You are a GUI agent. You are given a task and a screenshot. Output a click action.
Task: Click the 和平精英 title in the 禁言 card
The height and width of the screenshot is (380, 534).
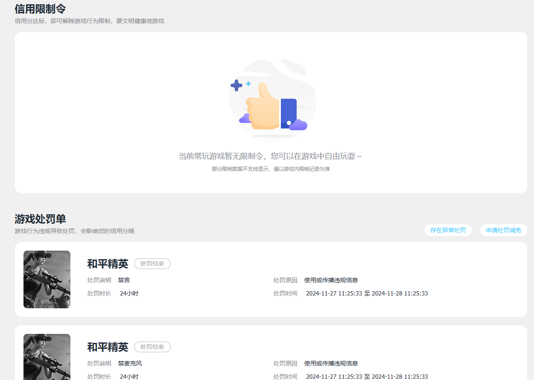[108, 264]
